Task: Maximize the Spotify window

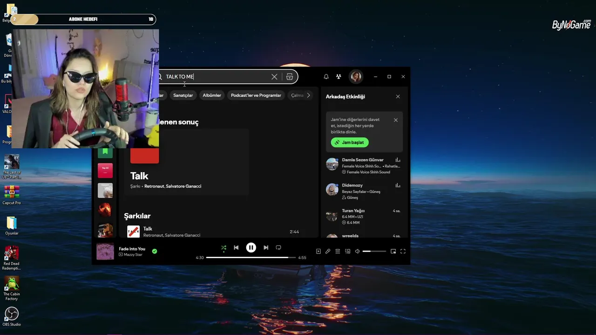Action: pos(389,77)
